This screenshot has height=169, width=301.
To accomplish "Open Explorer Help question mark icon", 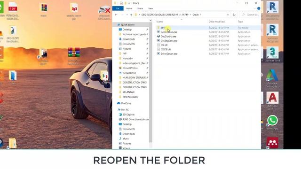I will (x=259, y=8).
